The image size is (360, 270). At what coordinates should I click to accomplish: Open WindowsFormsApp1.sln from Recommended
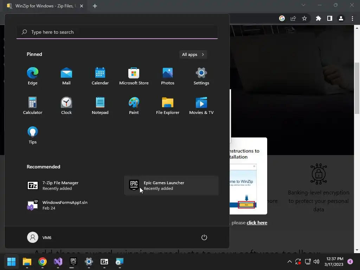point(70,205)
